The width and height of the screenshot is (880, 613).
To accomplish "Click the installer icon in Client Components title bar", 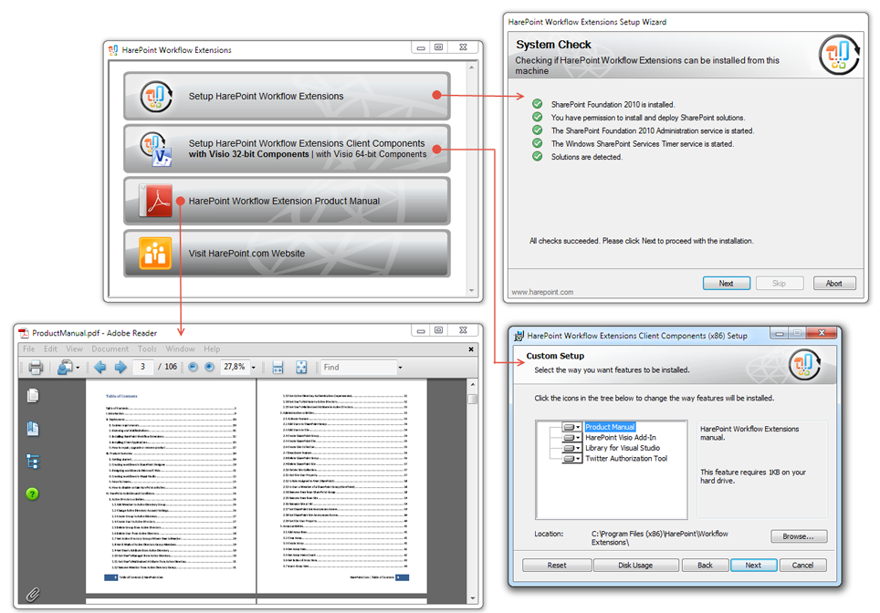I will pyautogui.click(x=519, y=336).
